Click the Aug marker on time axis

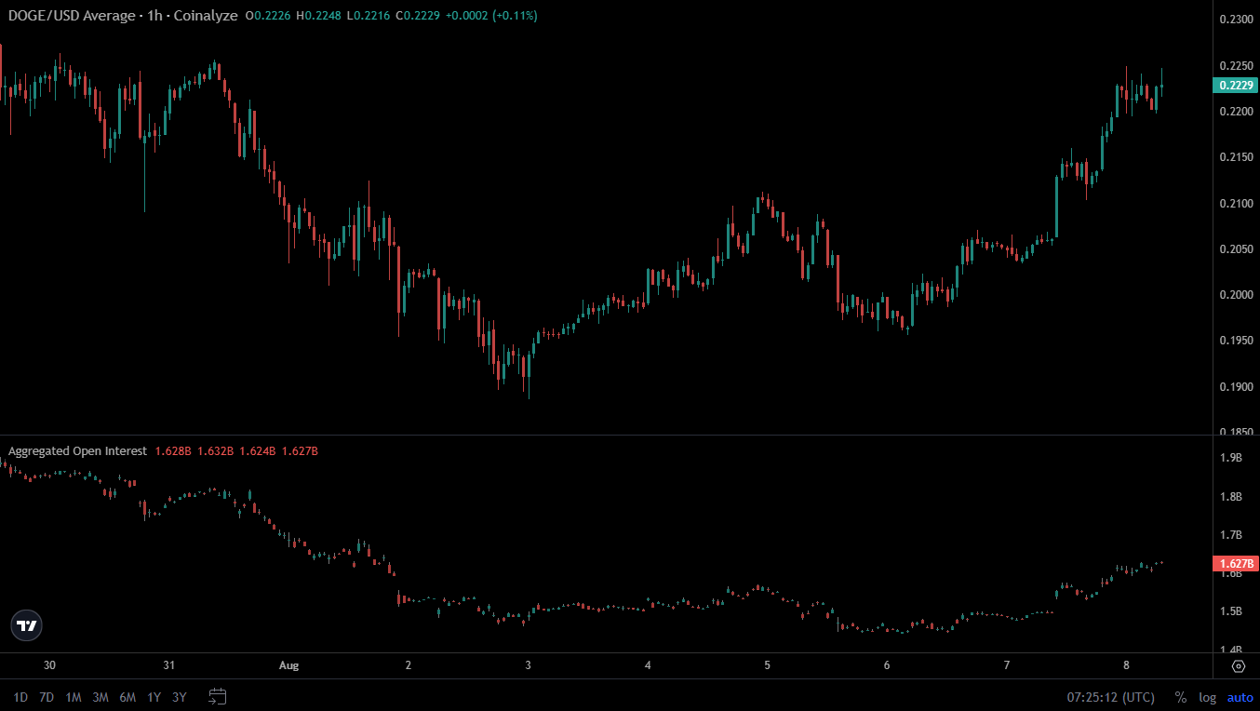tap(288, 665)
